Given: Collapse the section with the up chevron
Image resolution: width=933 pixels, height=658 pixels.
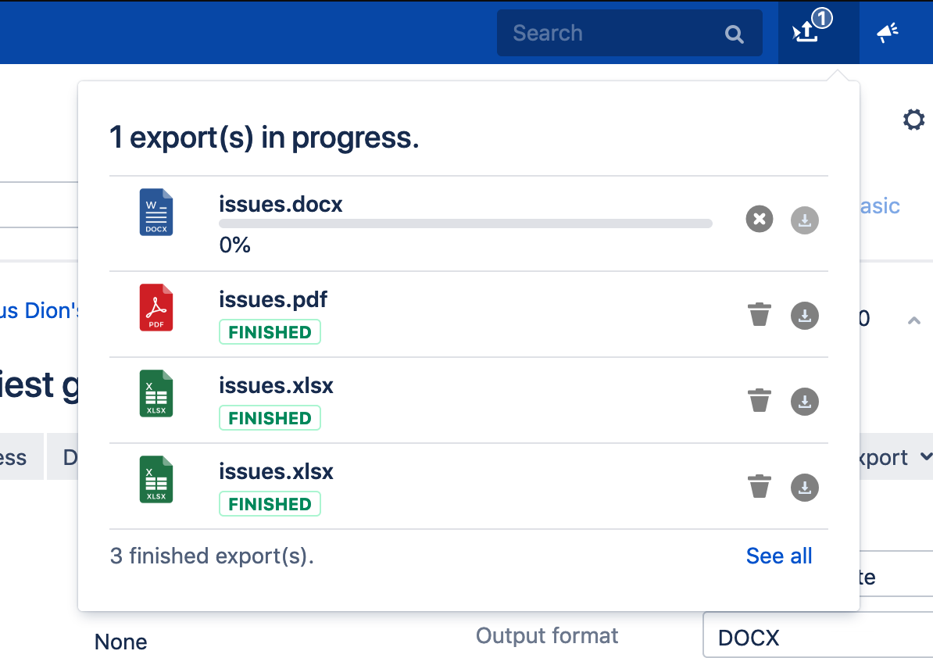Looking at the screenshot, I should [913, 320].
